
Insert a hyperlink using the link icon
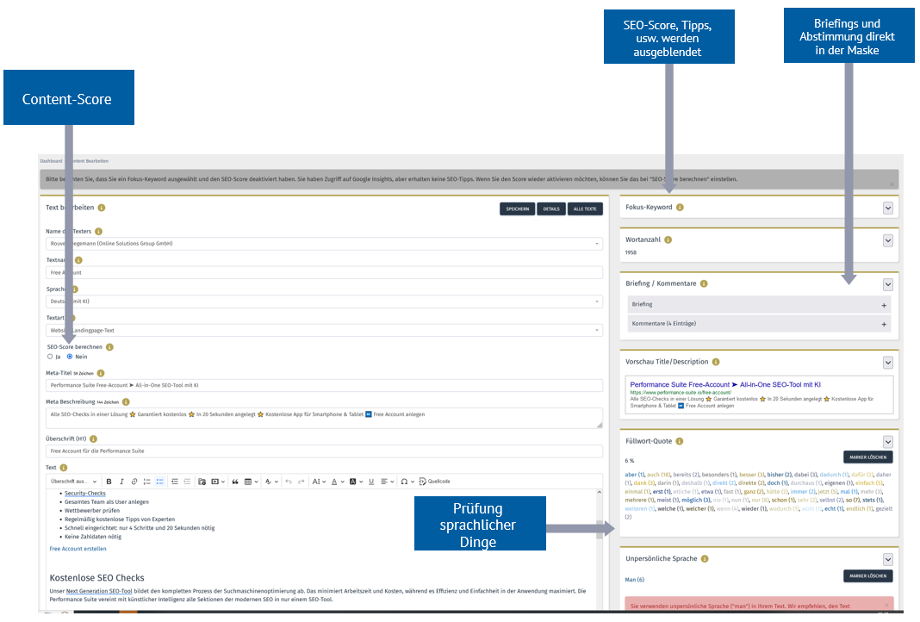point(134,481)
